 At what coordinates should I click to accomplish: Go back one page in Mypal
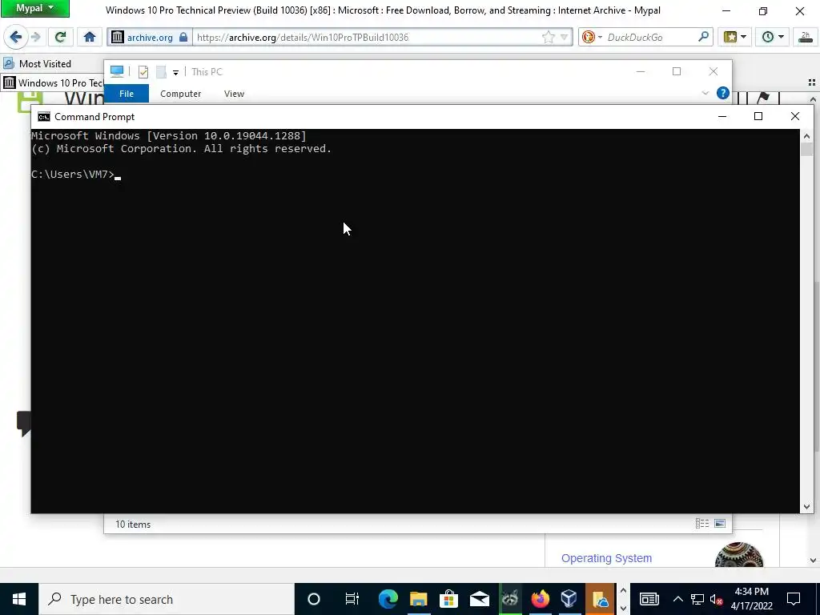15,37
